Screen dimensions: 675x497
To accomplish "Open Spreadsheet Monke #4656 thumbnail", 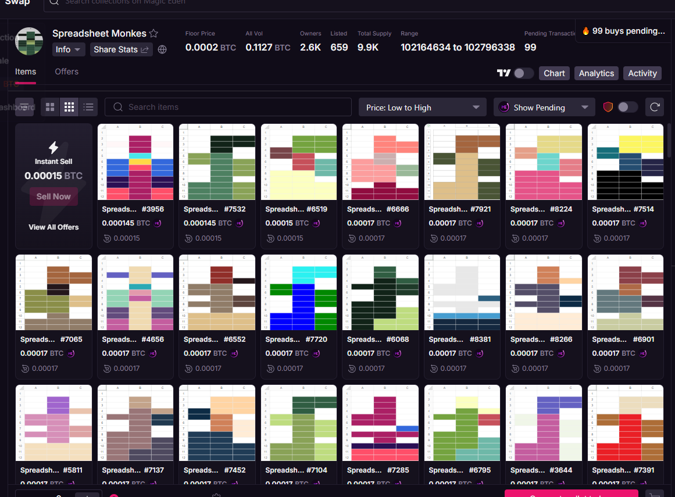I will click(x=135, y=292).
